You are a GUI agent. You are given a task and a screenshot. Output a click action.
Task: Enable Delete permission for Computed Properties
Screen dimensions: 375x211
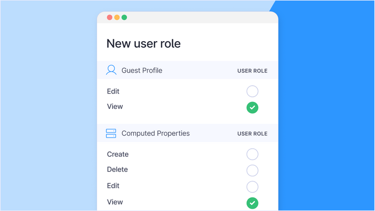[x=252, y=170]
